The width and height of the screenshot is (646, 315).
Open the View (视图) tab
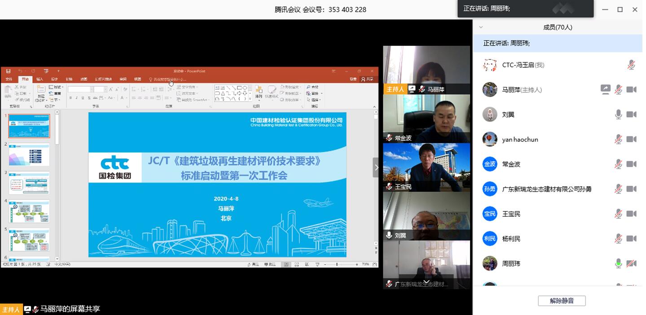[137, 79]
